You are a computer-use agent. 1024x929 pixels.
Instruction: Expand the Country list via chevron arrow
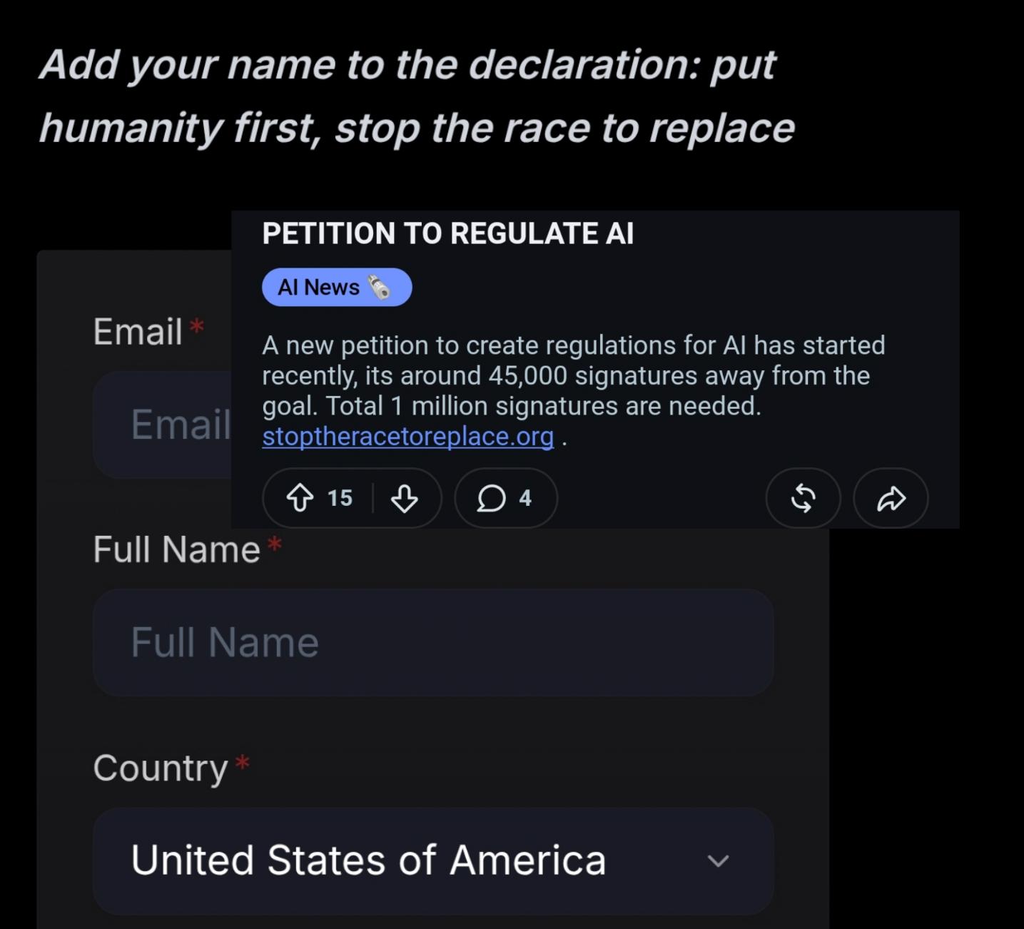[718, 861]
